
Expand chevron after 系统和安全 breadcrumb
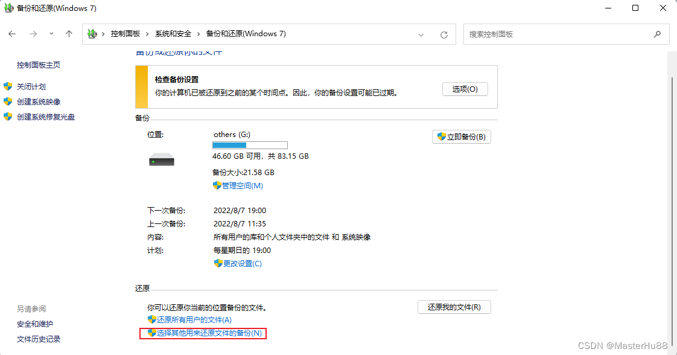pos(199,34)
